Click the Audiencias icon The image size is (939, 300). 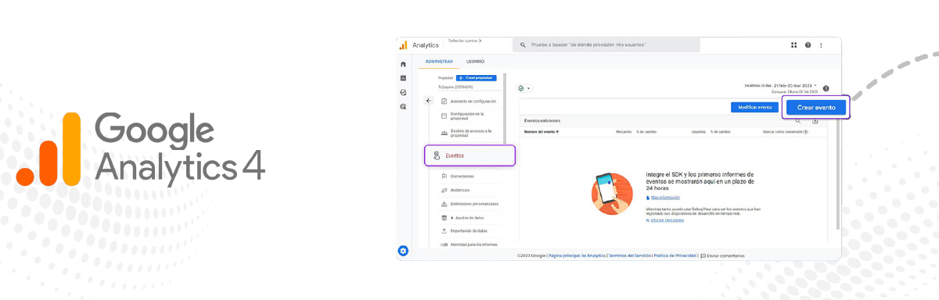click(x=444, y=190)
